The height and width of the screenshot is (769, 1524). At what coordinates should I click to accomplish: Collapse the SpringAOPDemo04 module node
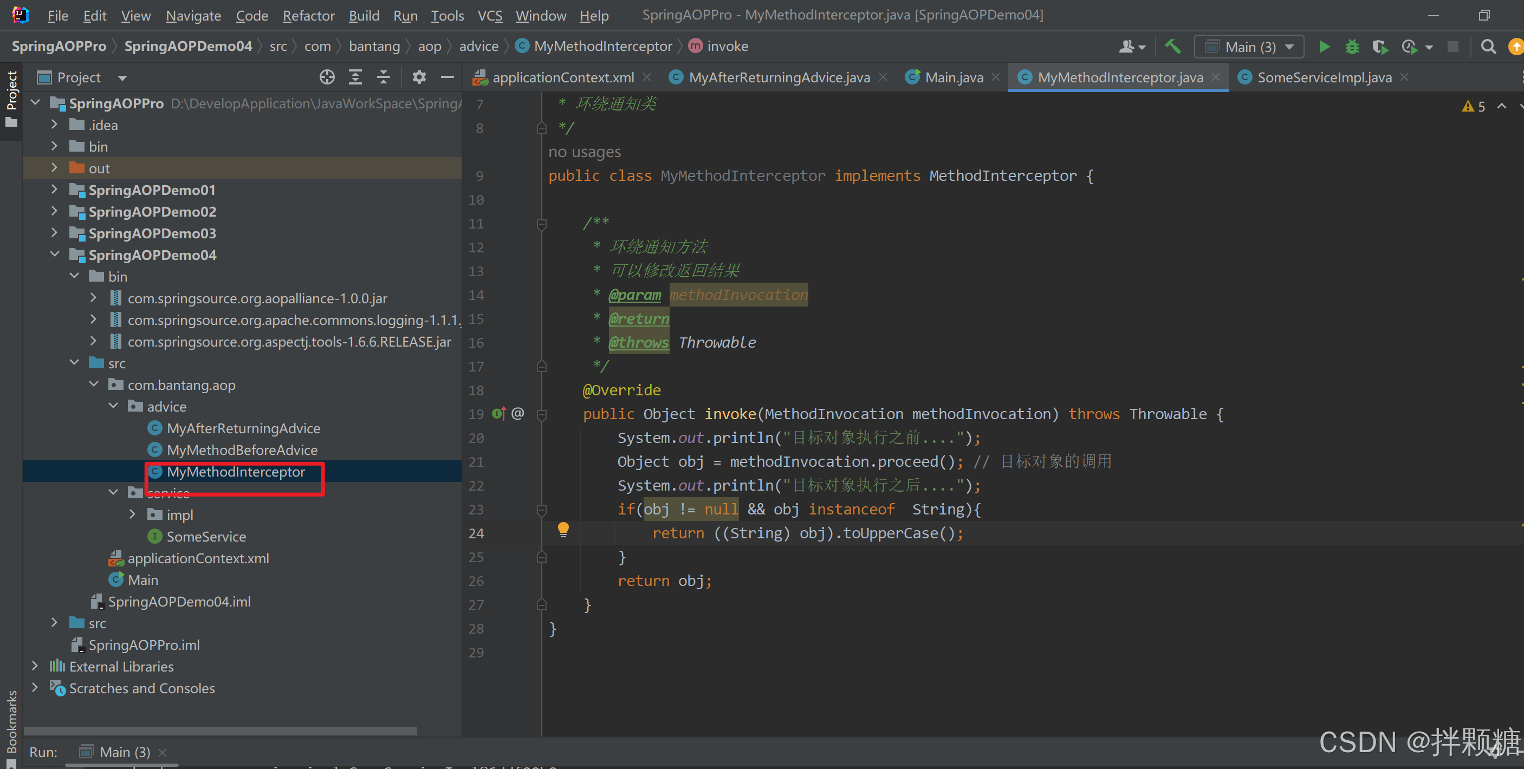coord(54,255)
